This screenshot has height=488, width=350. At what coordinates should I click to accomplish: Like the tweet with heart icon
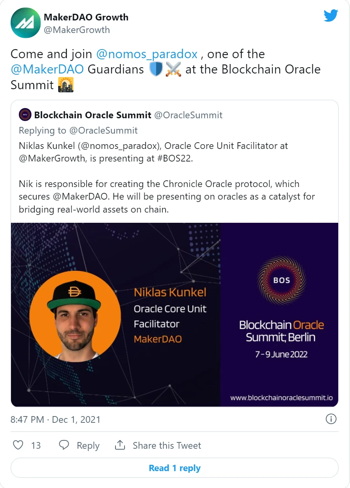[18, 445]
